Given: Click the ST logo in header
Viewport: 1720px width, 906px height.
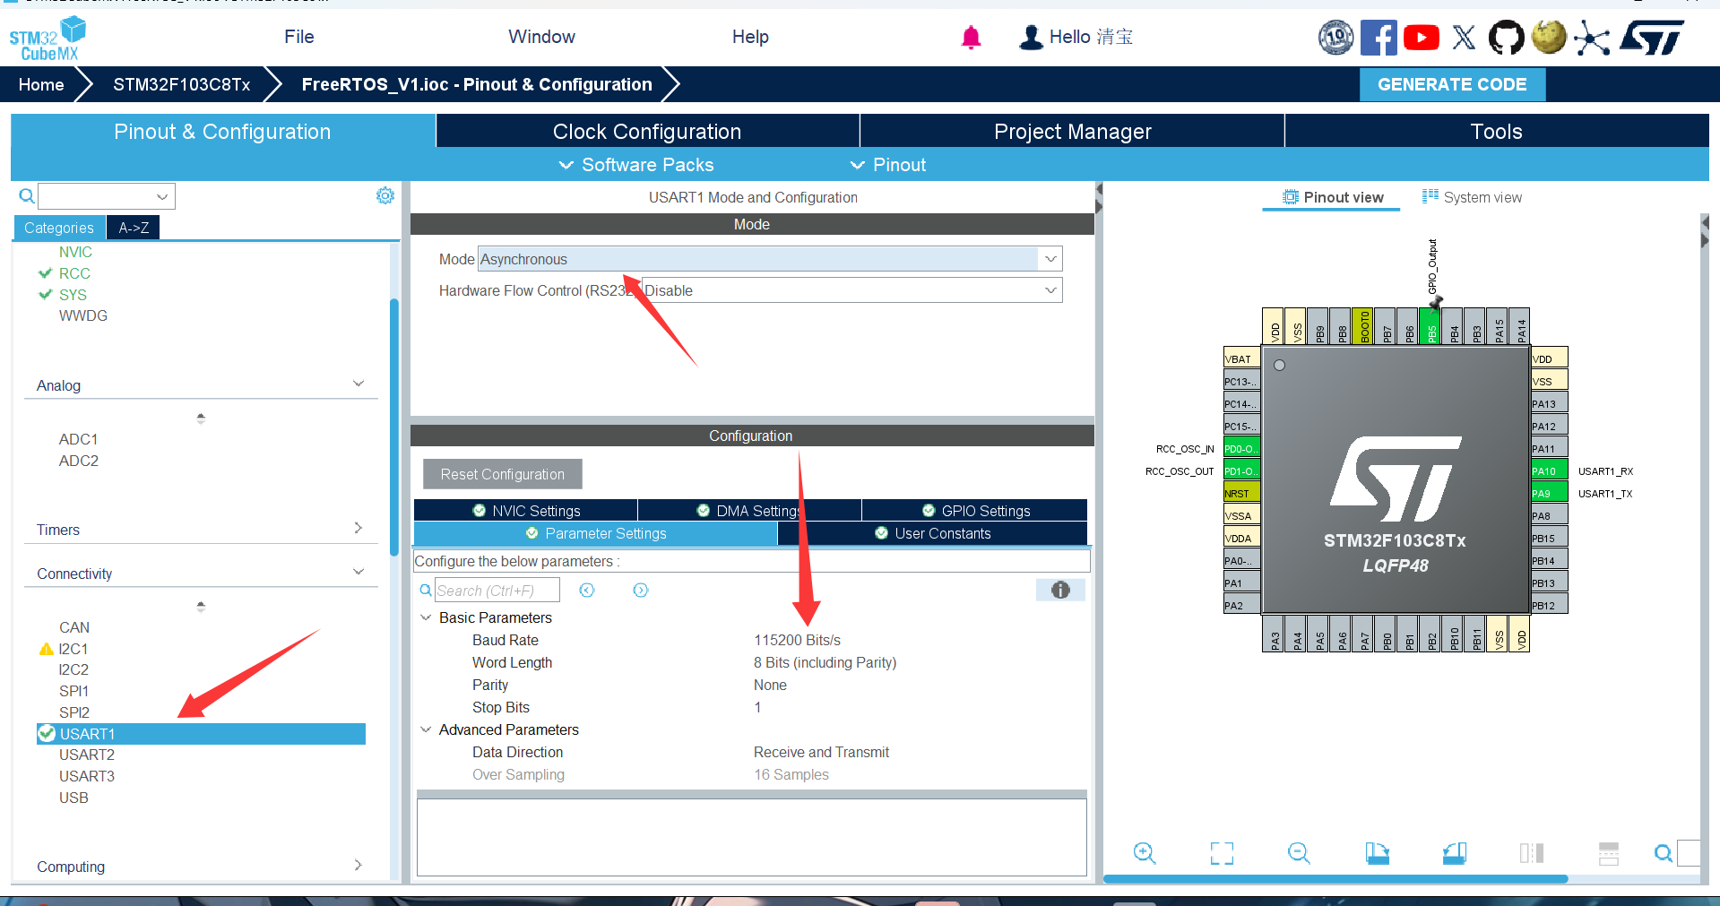Looking at the screenshot, I should point(1652,38).
